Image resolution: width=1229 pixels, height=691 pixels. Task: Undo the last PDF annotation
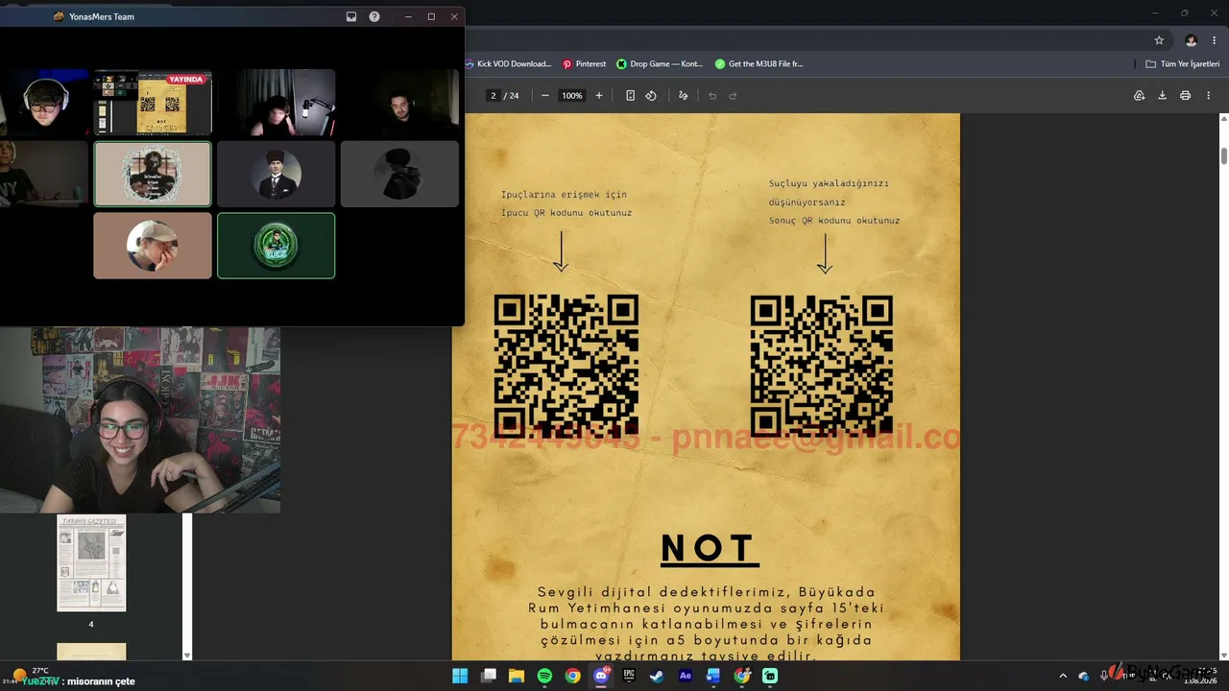point(712,96)
